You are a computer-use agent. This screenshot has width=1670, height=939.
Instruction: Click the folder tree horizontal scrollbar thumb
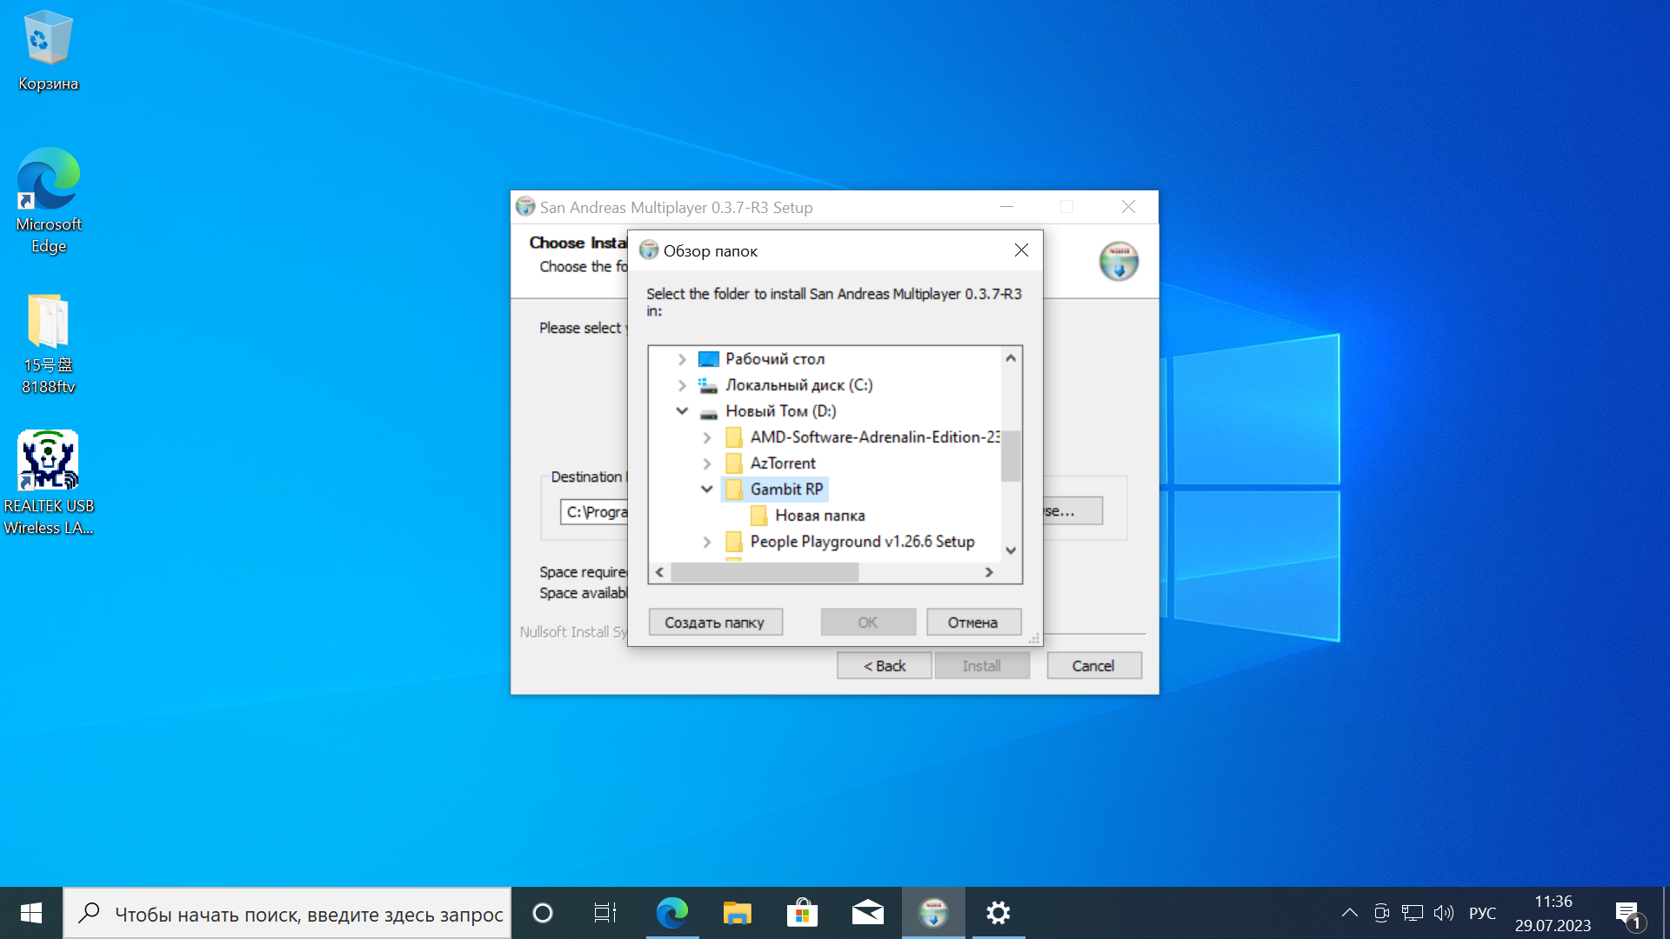pos(765,572)
